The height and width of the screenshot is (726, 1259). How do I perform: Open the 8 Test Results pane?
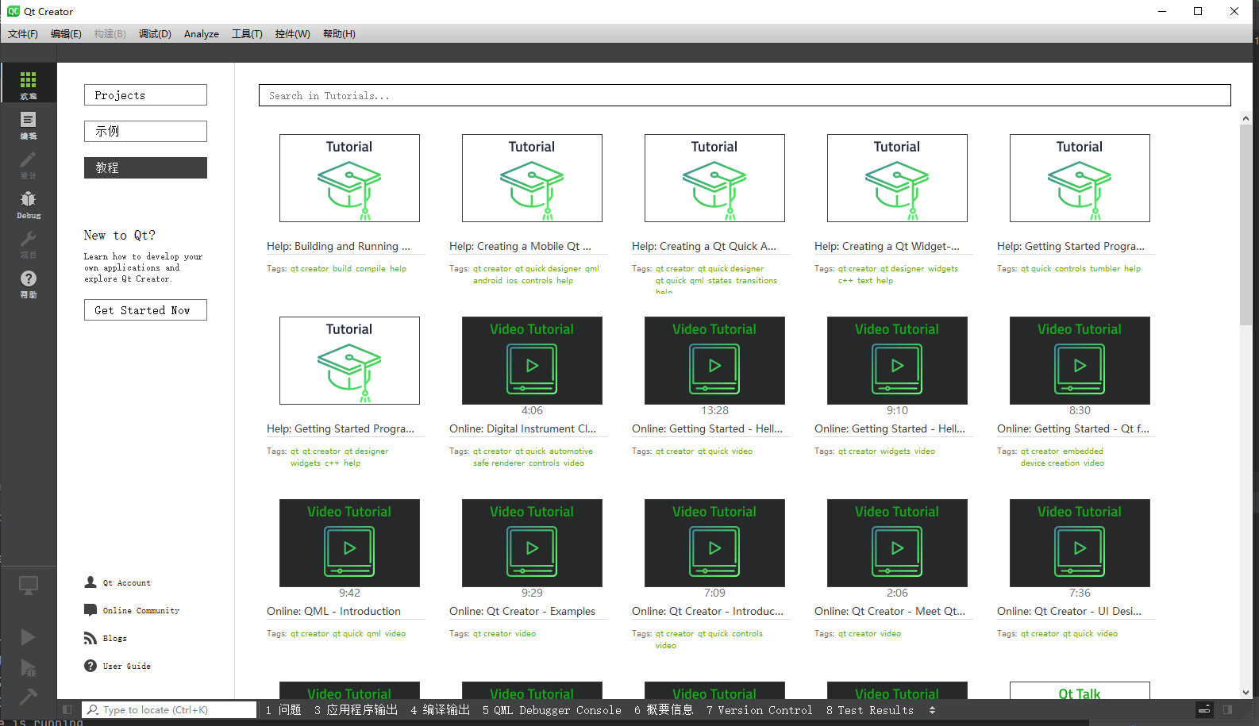(x=869, y=710)
